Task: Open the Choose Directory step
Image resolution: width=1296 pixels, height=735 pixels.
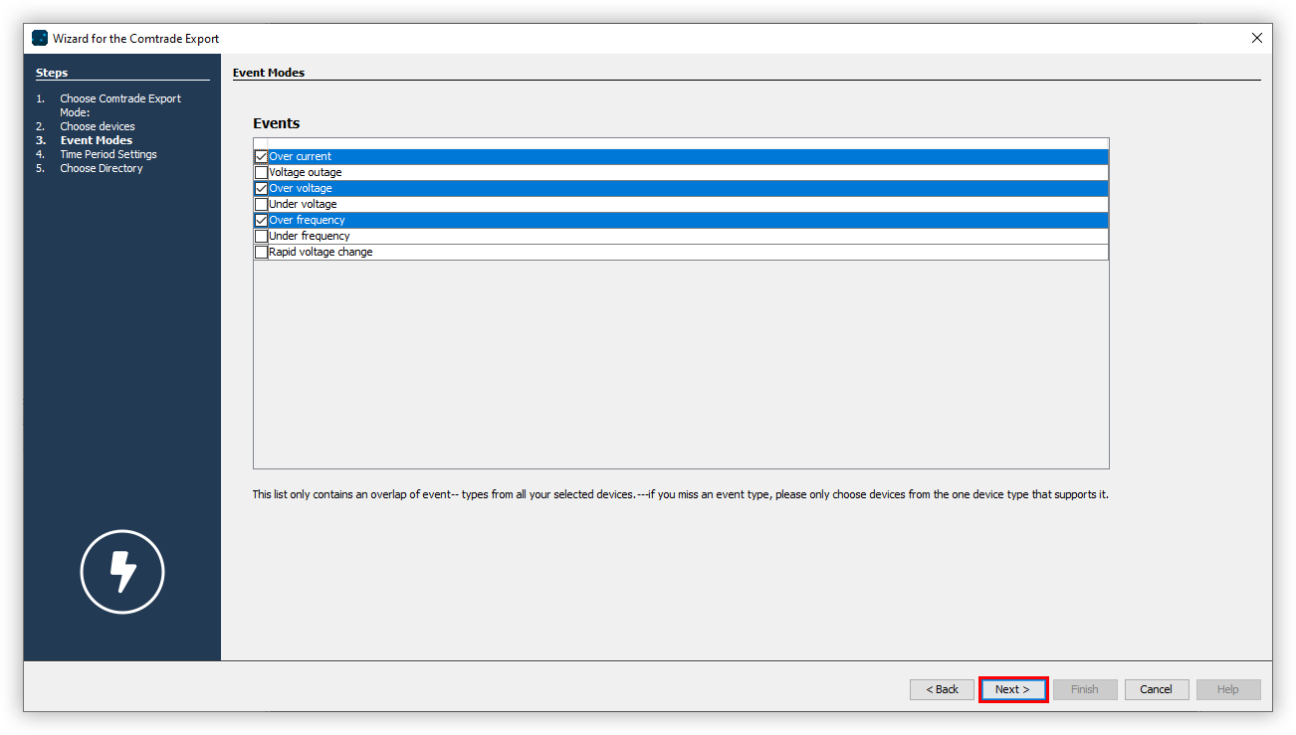Action: (x=101, y=168)
